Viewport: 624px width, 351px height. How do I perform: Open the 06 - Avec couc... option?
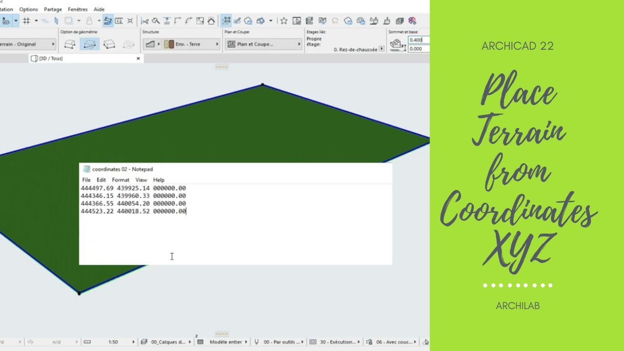coord(395,342)
